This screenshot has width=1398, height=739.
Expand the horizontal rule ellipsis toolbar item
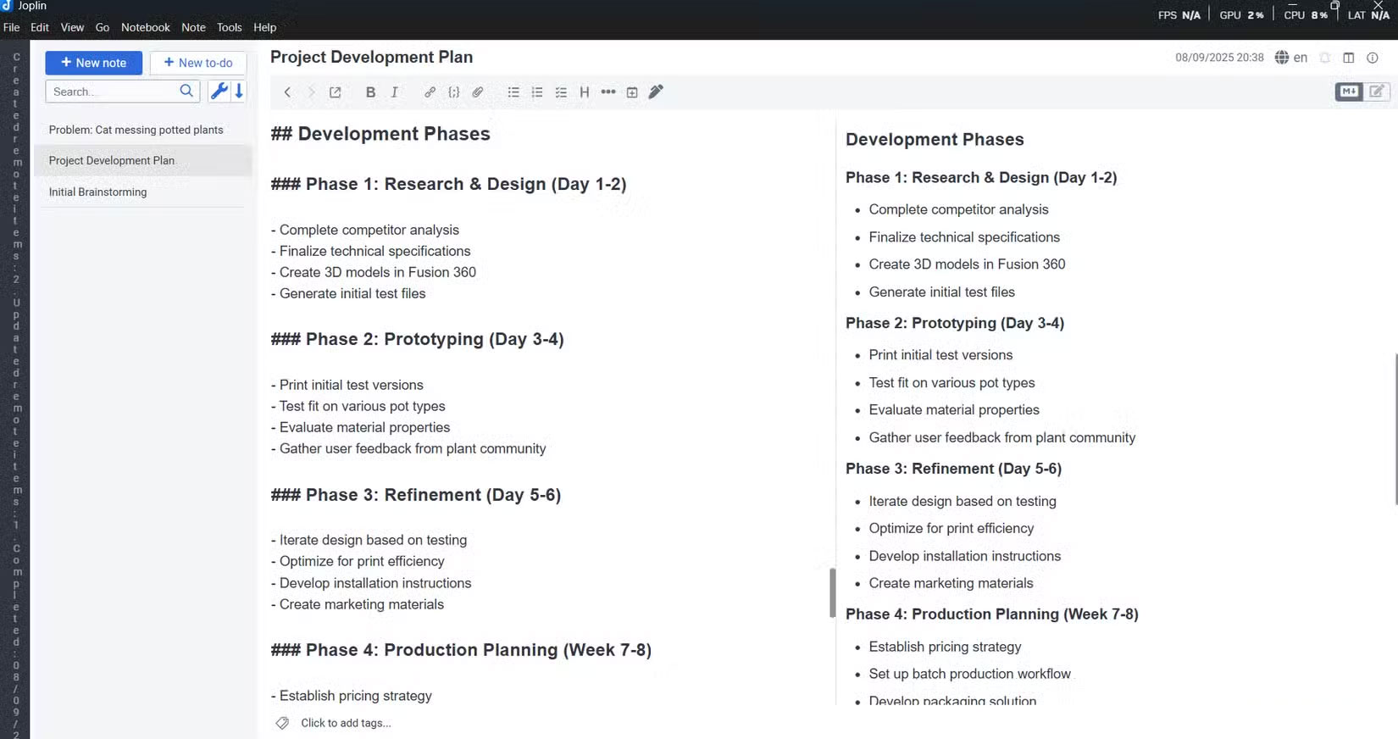608,92
